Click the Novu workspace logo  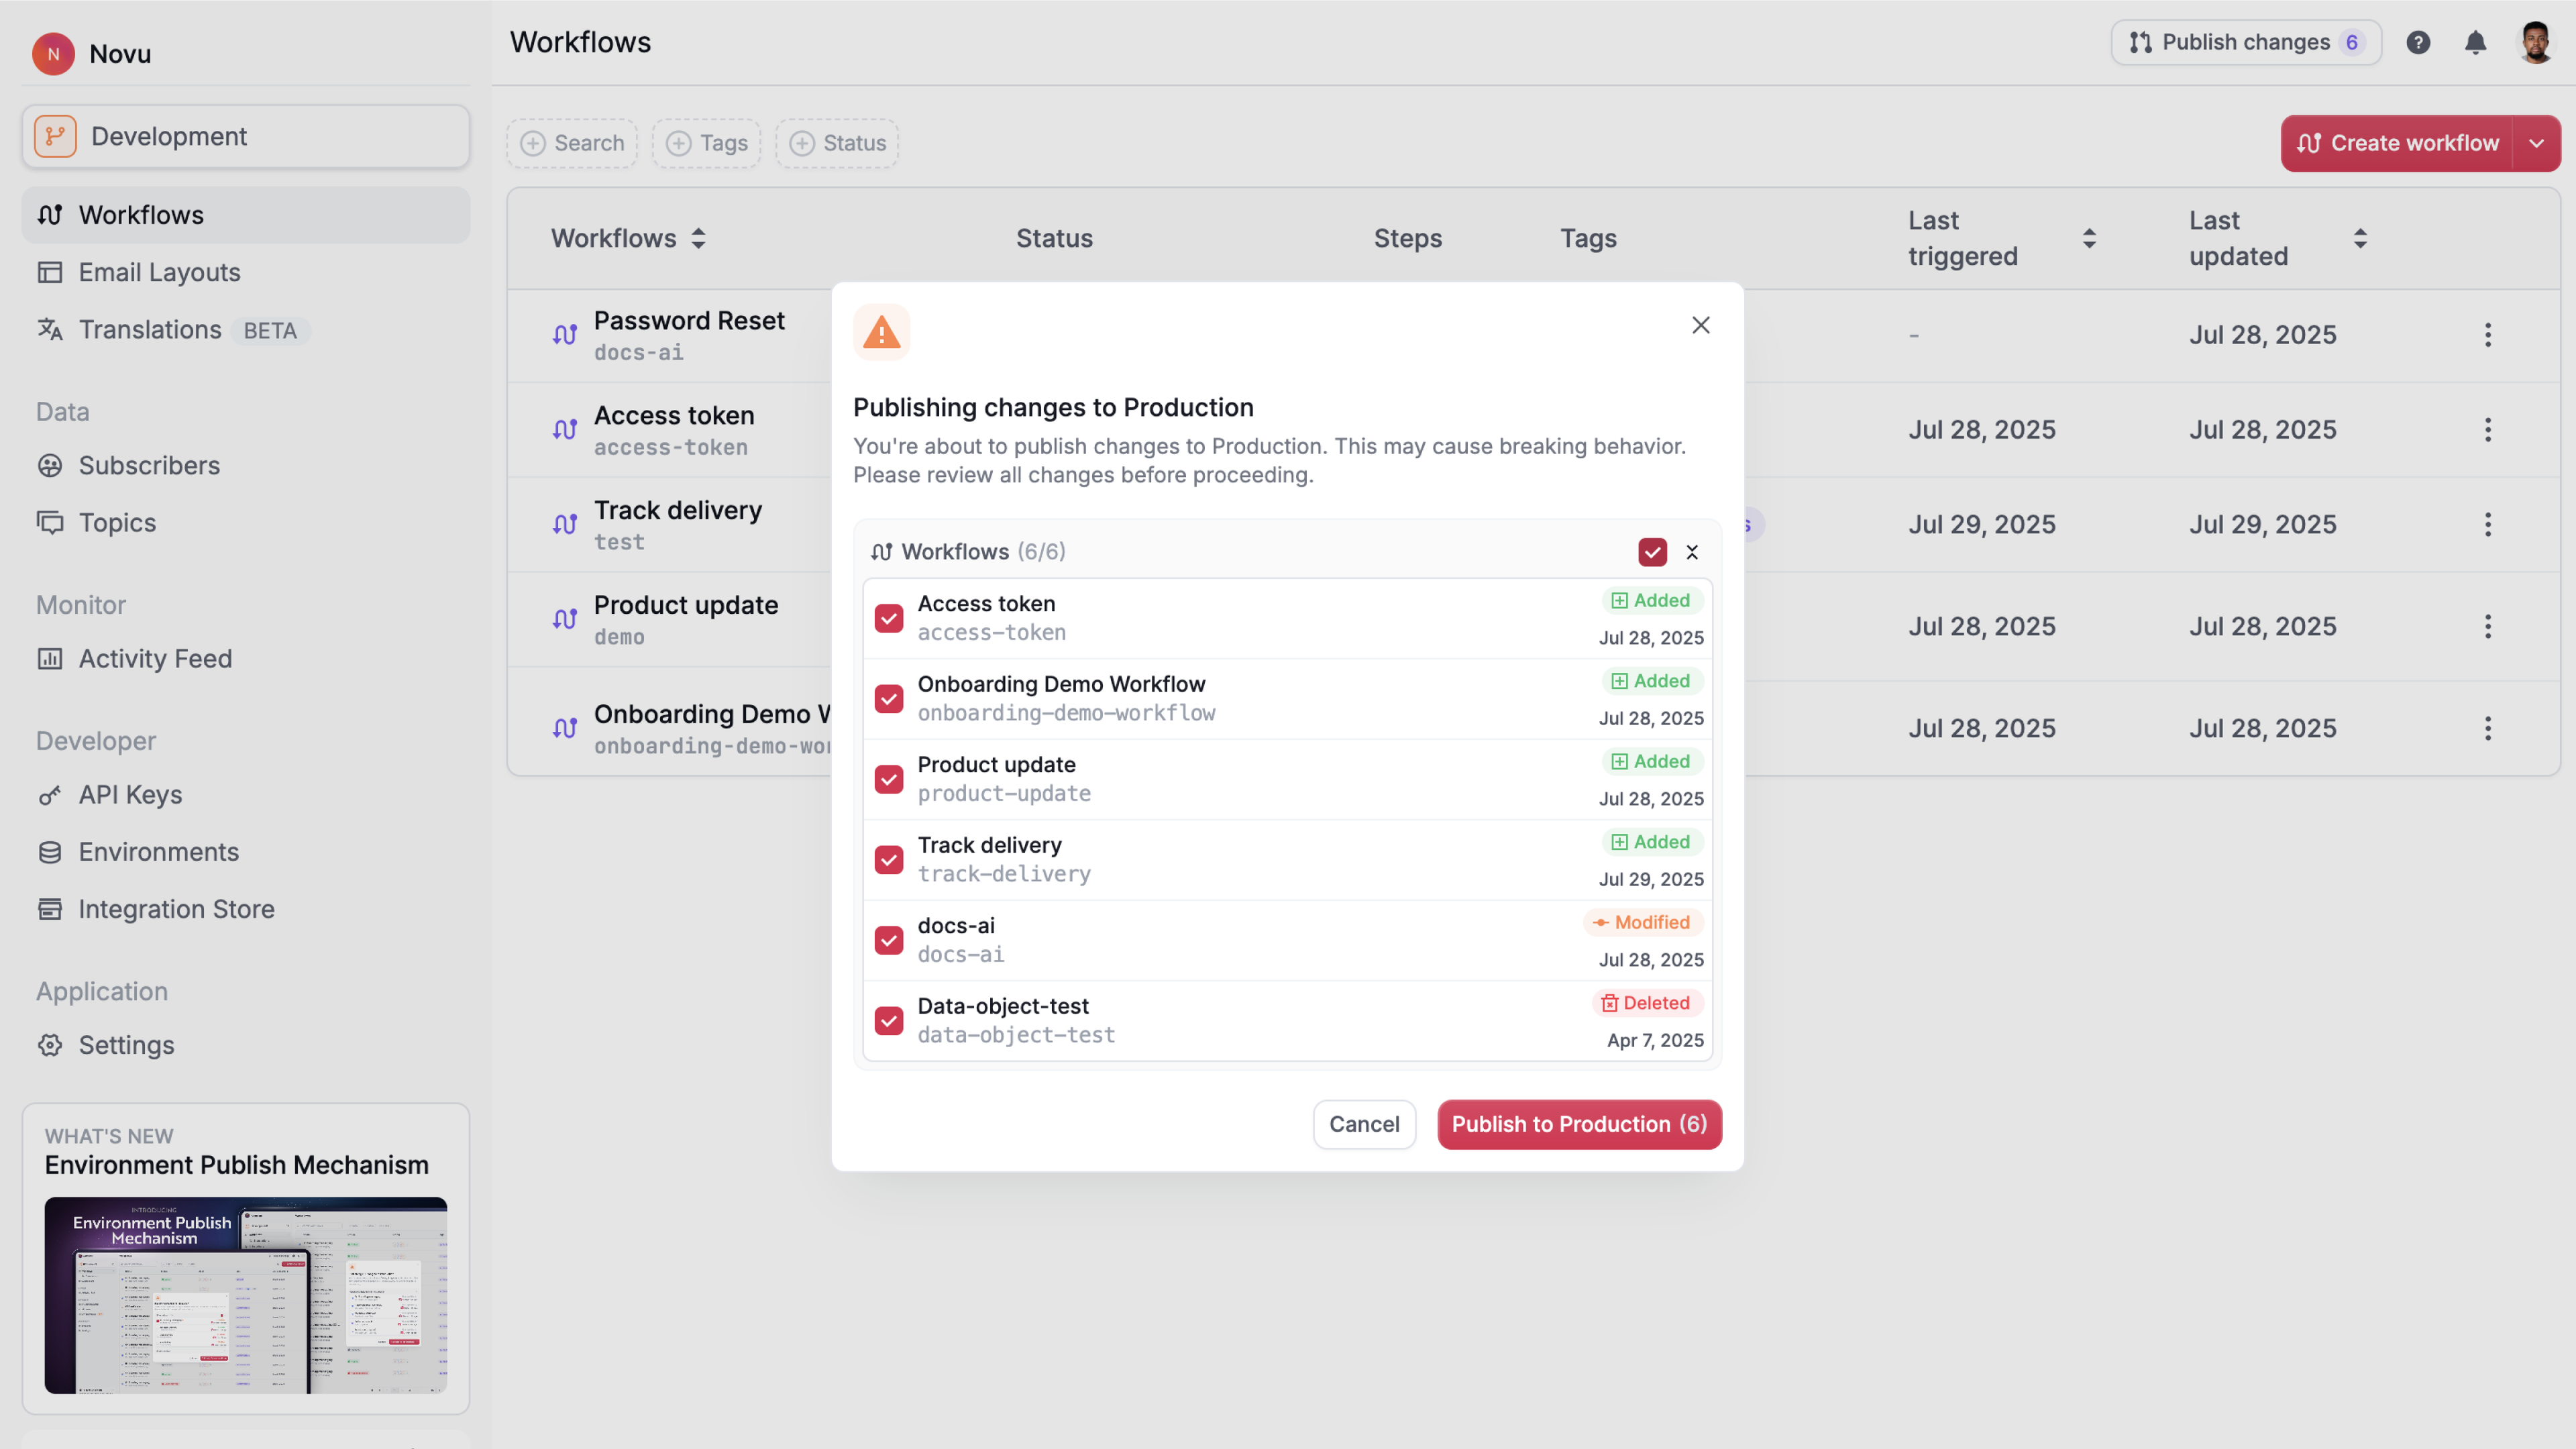click(53, 53)
